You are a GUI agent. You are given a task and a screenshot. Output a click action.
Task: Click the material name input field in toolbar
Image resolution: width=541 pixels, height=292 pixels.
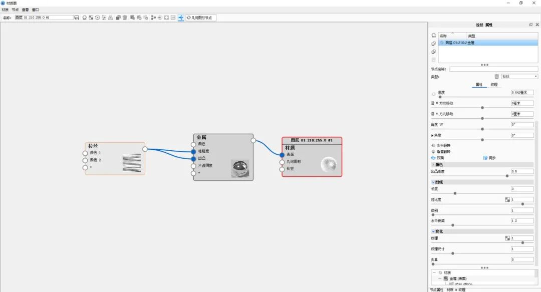(44, 18)
